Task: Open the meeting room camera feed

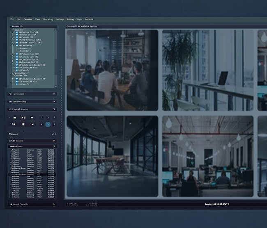Action: (x=112, y=70)
